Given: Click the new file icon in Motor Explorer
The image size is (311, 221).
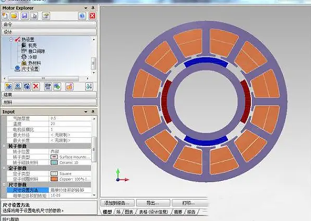Looking at the screenshot, I should 6,16.
